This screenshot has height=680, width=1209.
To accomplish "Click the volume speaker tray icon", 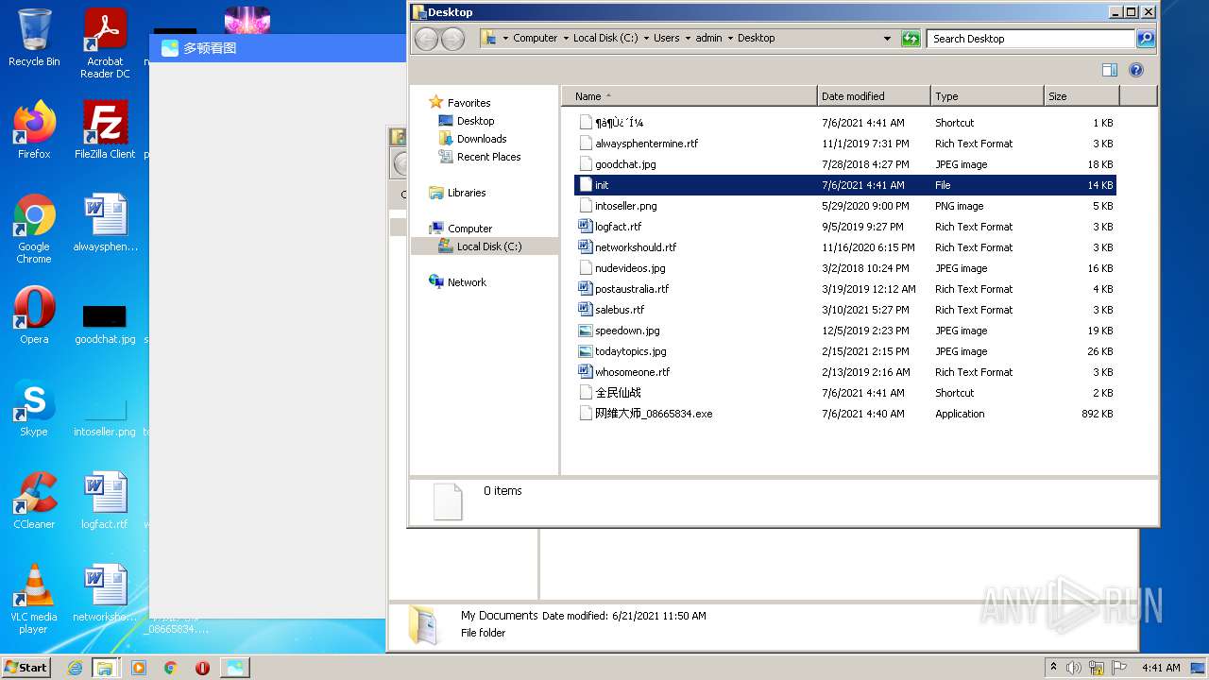I will pyautogui.click(x=1074, y=668).
